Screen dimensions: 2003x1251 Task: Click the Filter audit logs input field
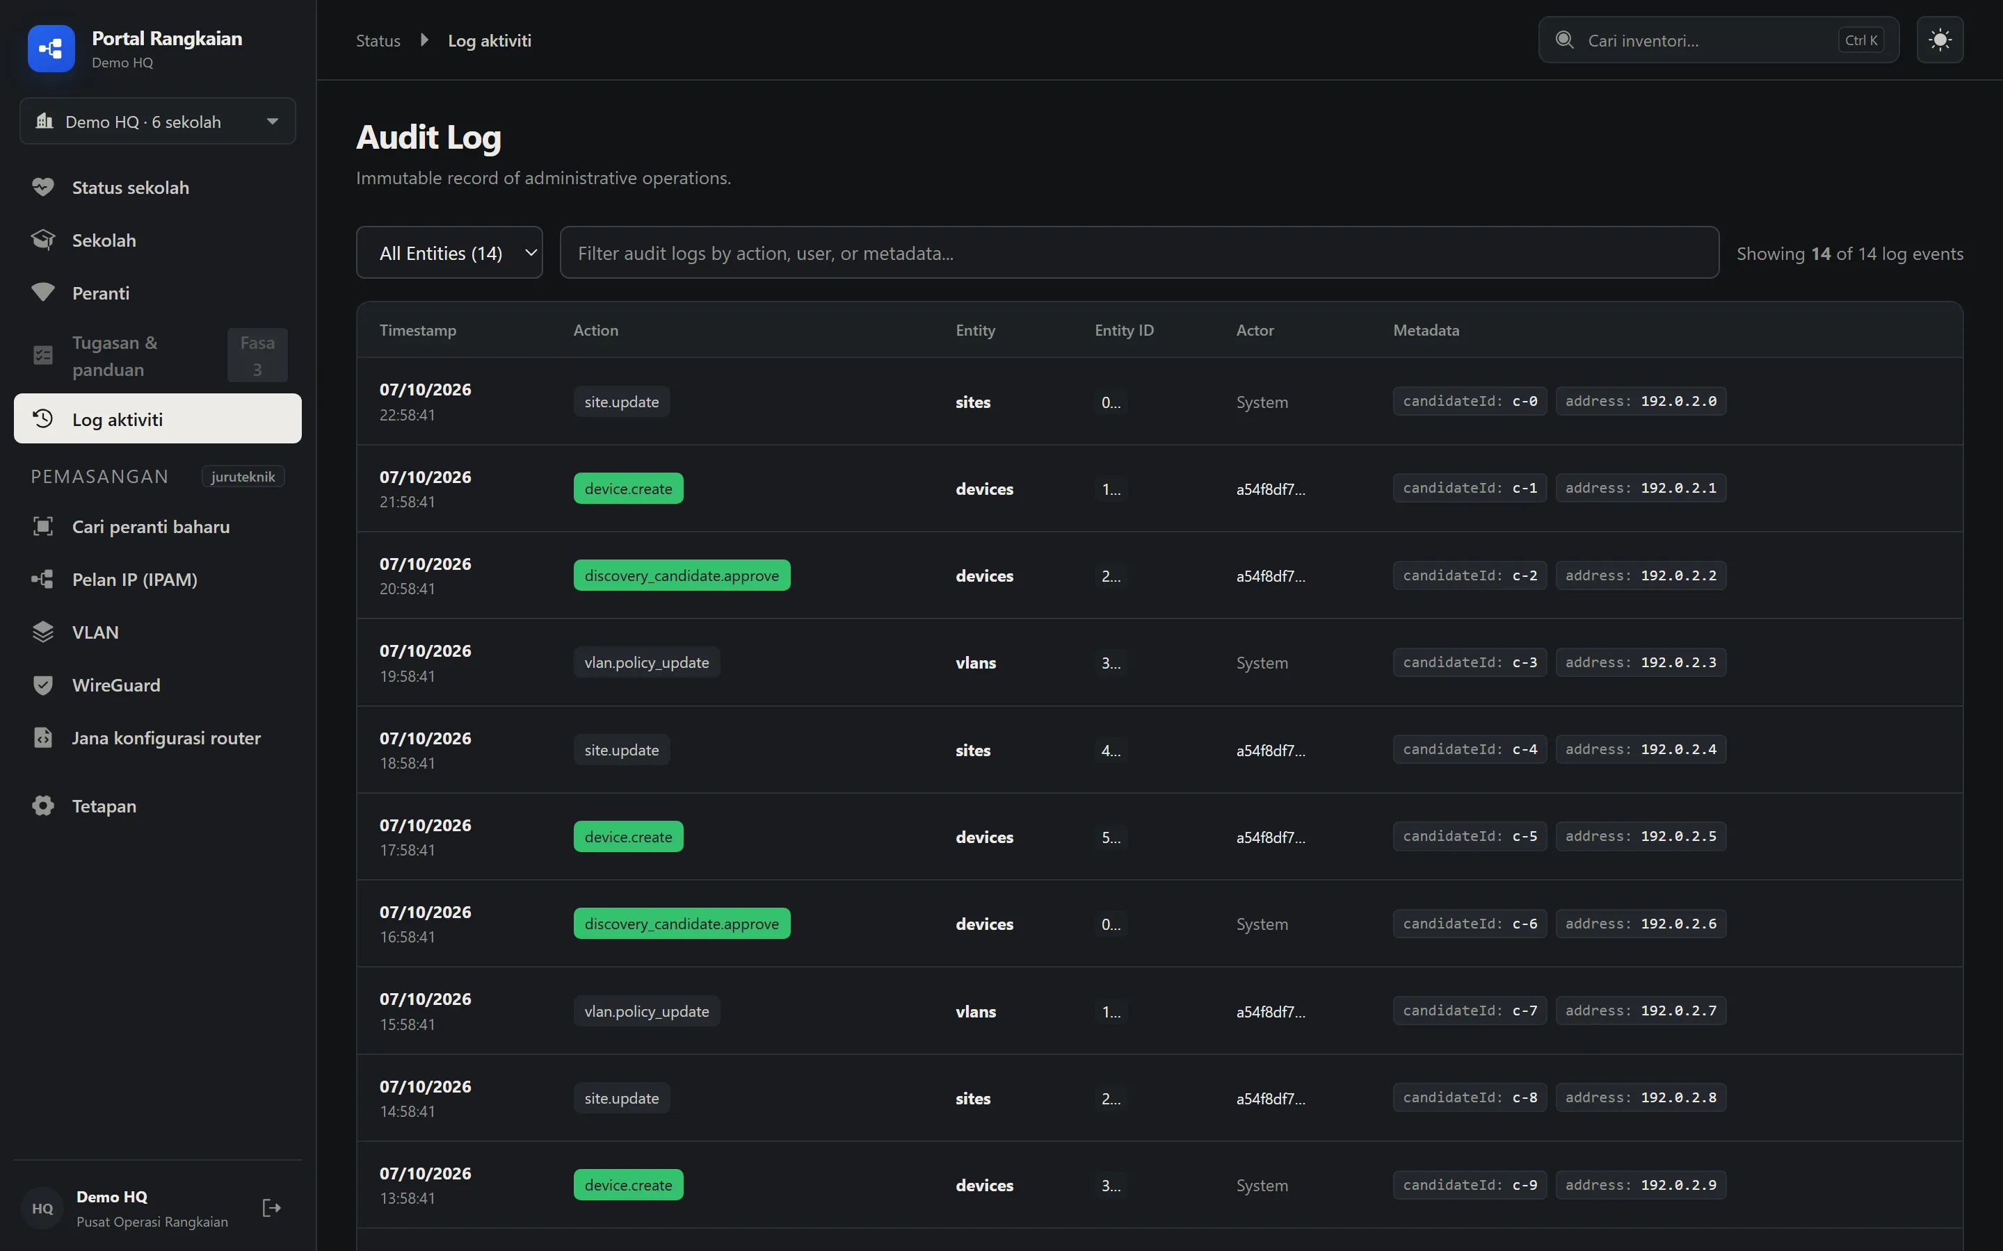(1139, 253)
